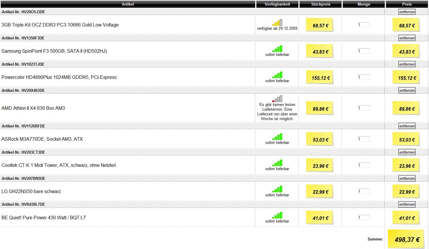Click the Preis column header
The image size is (429, 249).
[407, 4]
